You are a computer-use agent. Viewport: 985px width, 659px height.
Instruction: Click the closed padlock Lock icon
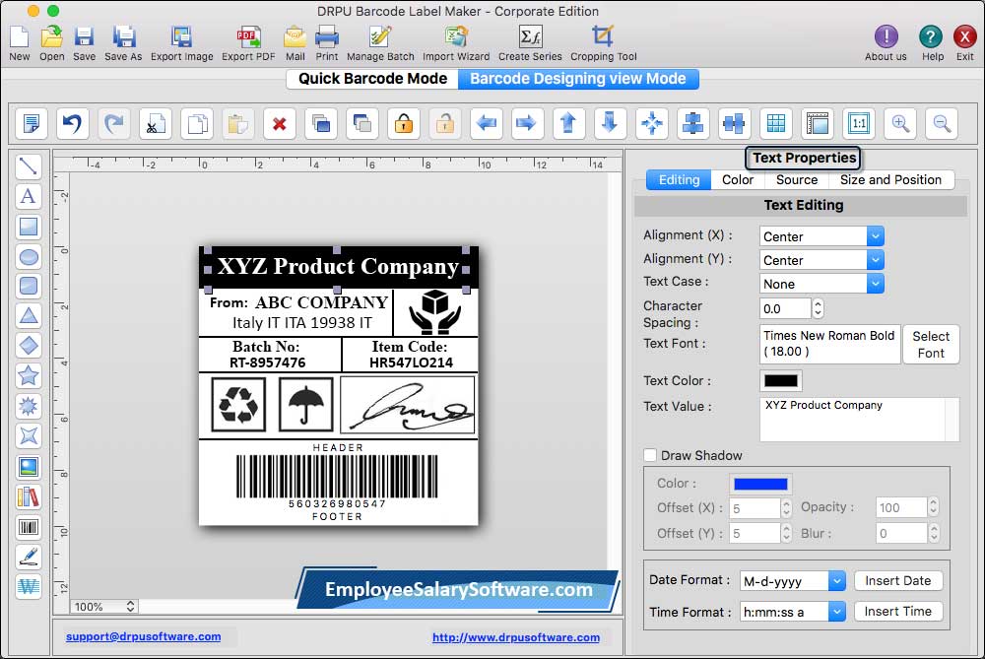point(403,123)
